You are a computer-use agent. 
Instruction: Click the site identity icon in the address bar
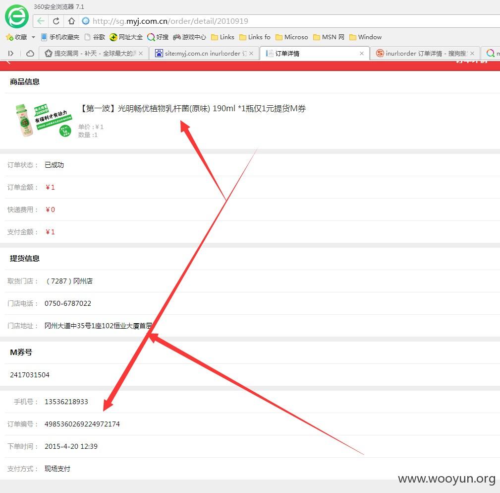[x=86, y=21]
